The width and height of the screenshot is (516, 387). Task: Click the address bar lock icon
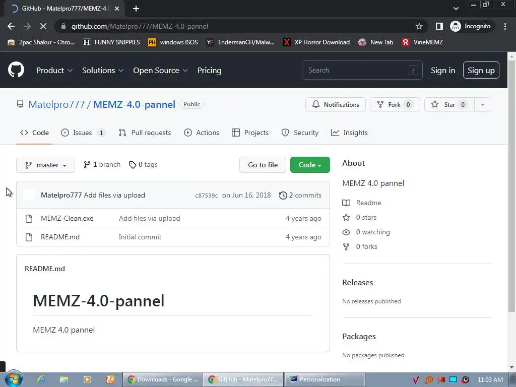(x=63, y=26)
